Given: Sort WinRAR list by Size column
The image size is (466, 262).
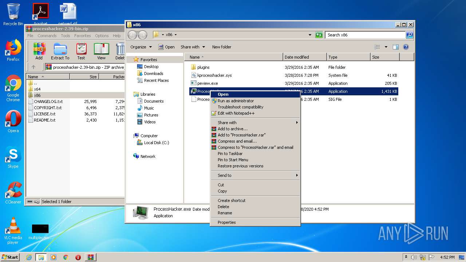Looking at the screenshot, I should click(84, 77).
